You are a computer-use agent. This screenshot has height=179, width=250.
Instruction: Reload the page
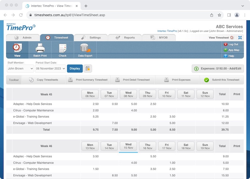(x=21, y=15)
